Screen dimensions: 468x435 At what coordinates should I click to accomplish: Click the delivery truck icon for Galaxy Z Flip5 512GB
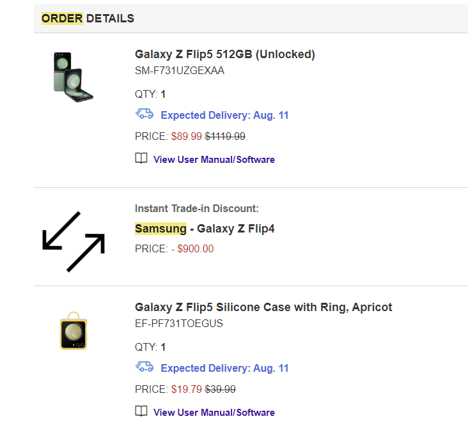(144, 114)
